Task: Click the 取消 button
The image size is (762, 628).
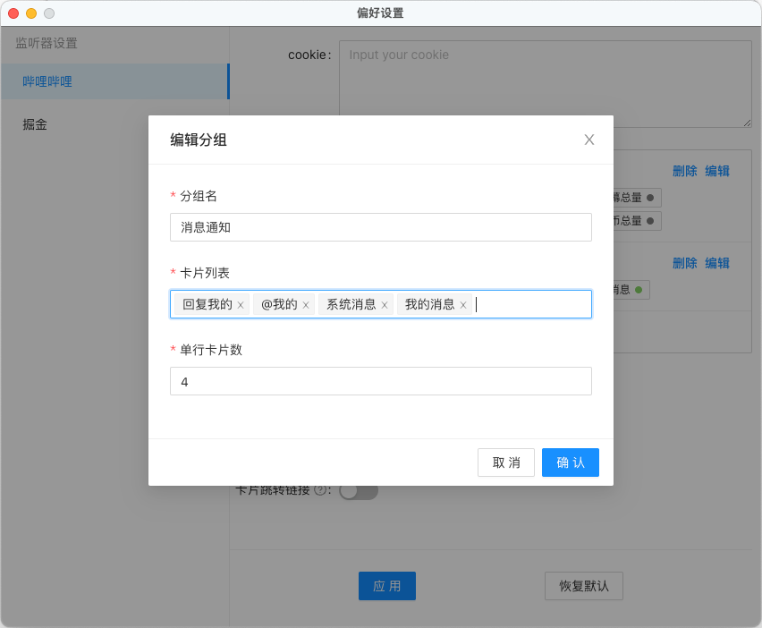Action: tap(505, 463)
